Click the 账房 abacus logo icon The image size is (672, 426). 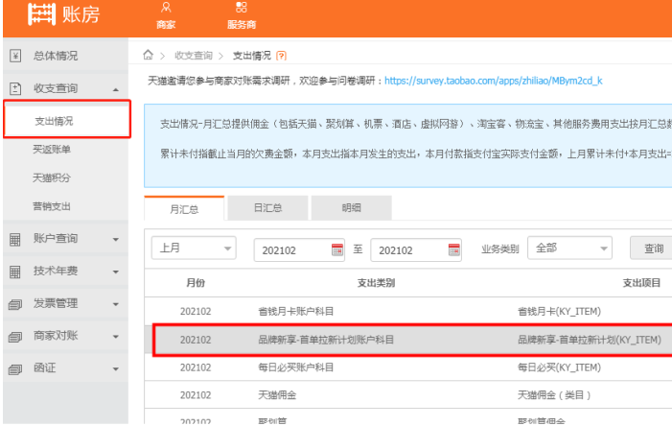coord(41,14)
